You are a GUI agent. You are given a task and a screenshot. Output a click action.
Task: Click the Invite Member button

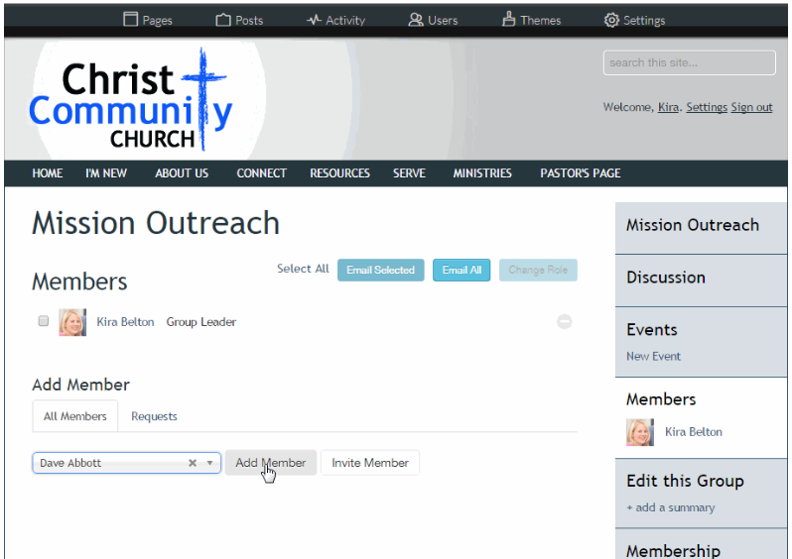coord(370,463)
